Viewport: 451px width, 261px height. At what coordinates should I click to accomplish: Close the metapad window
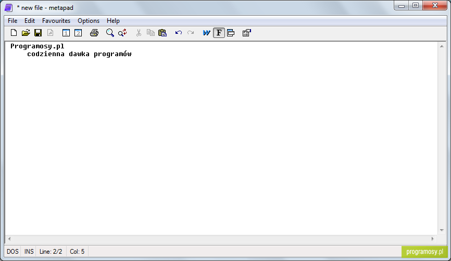(x=435, y=5)
